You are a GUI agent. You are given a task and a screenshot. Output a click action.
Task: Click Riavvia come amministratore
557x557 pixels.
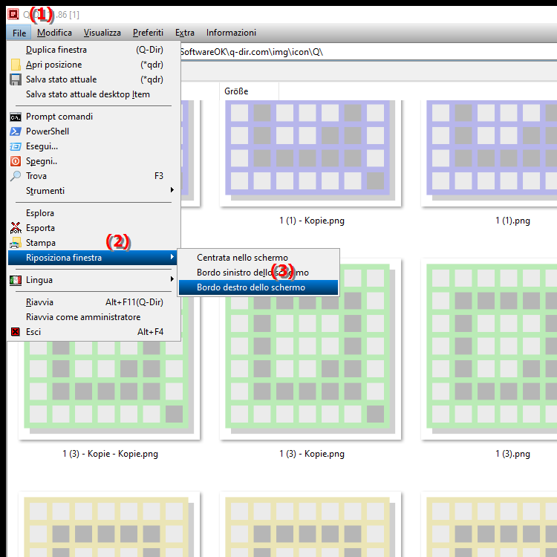click(x=82, y=317)
